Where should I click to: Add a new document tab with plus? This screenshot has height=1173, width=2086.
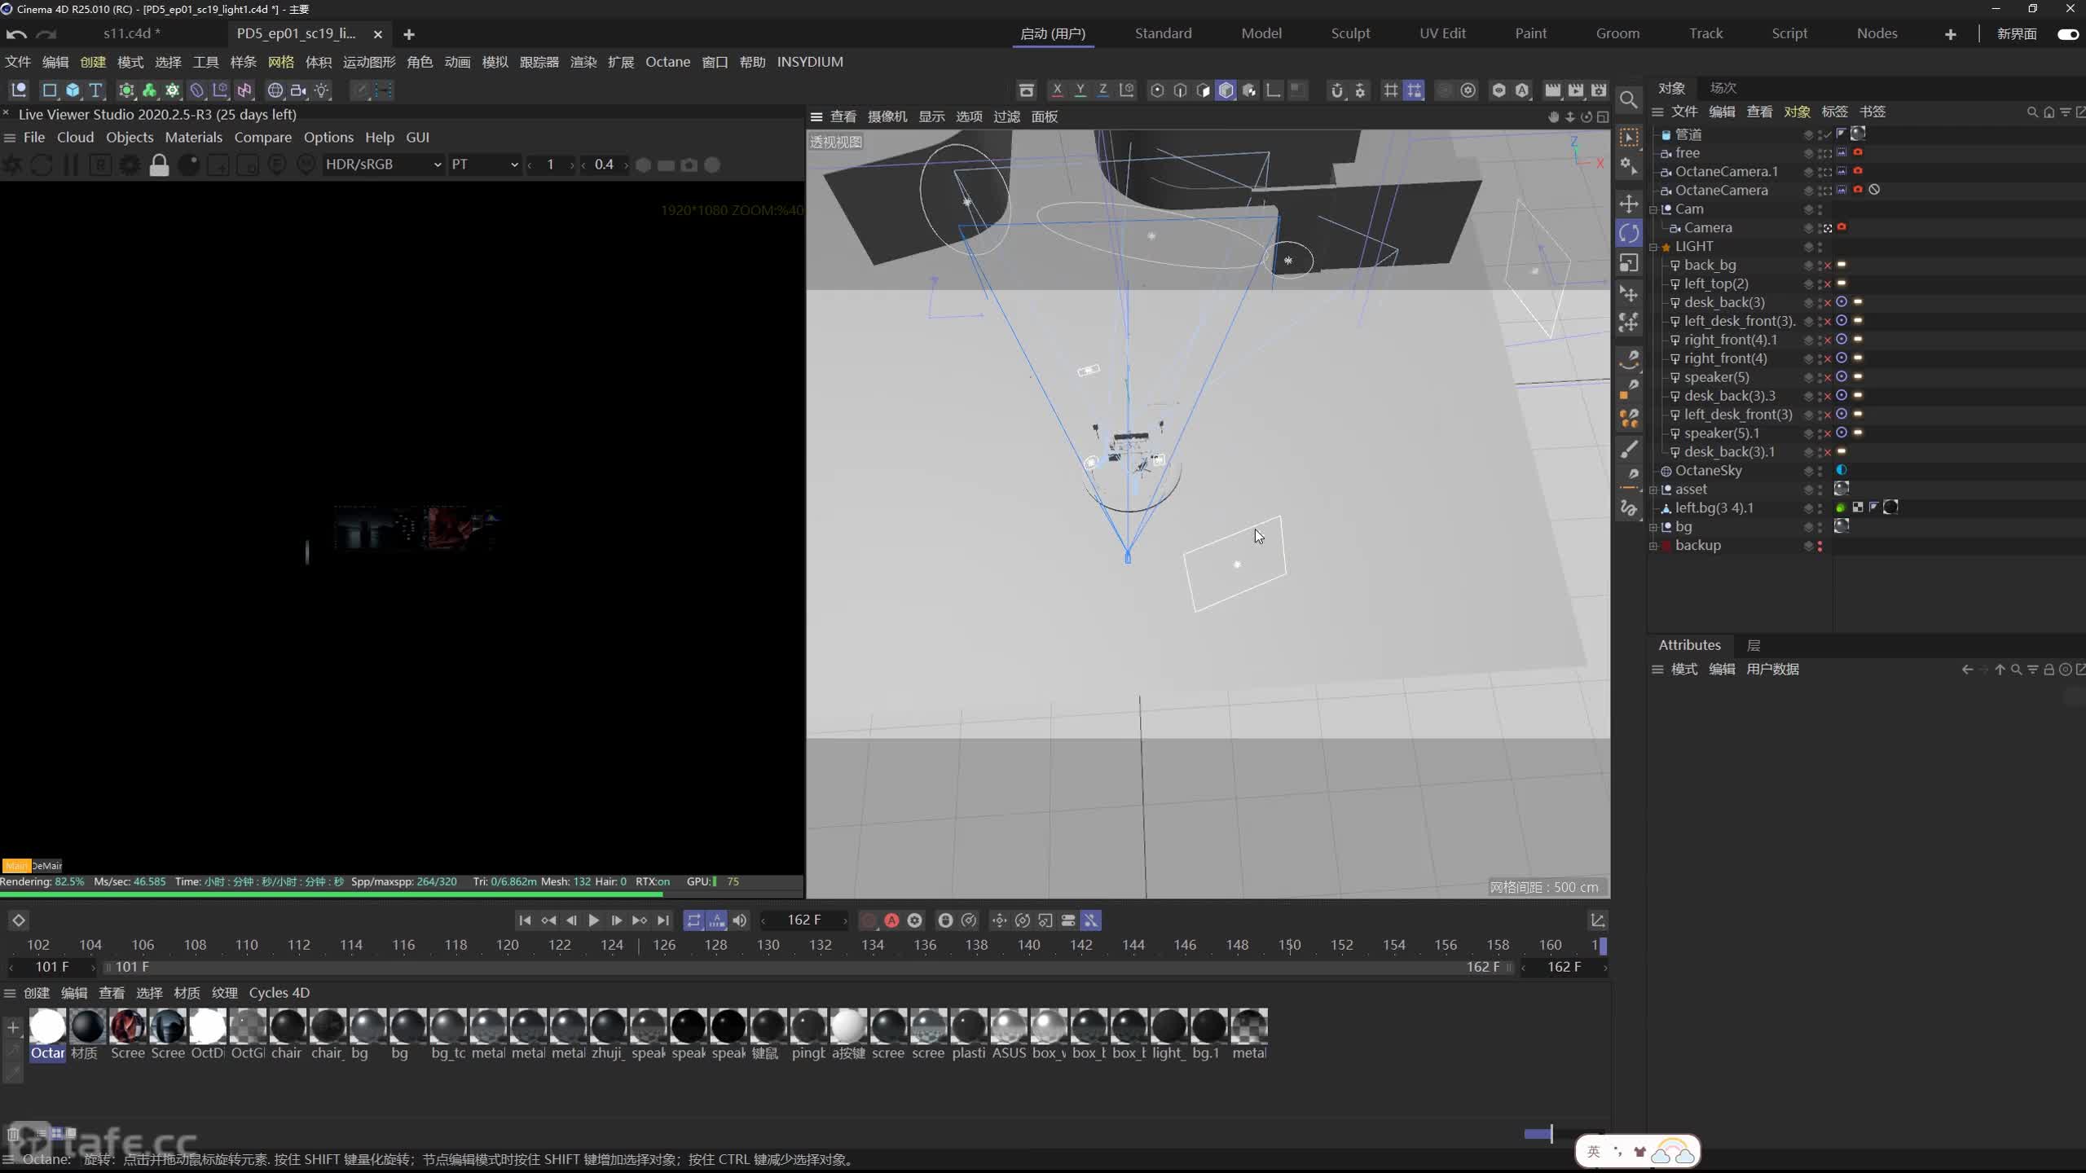click(409, 34)
